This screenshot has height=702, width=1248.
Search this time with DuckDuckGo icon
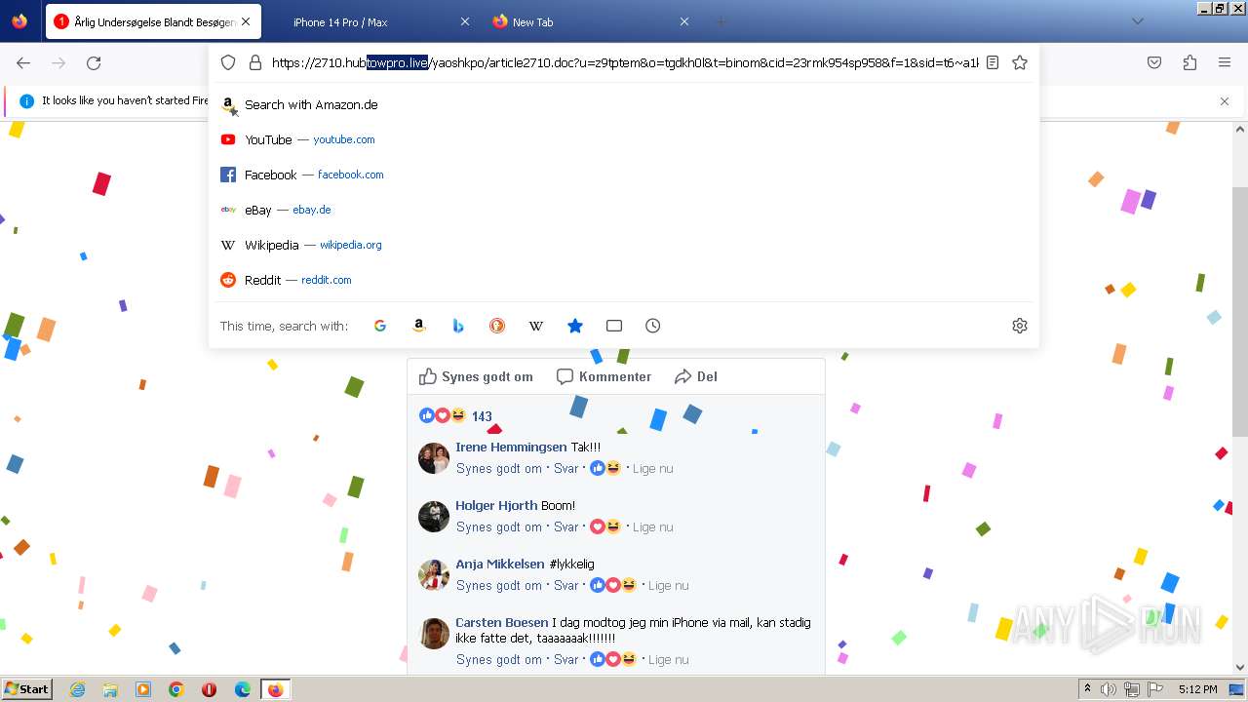(x=497, y=326)
